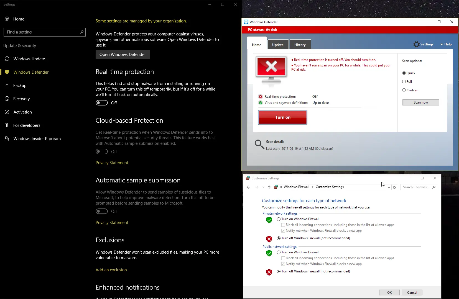Click the chevron before Windows Firewall breadcrumb

coord(280,187)
